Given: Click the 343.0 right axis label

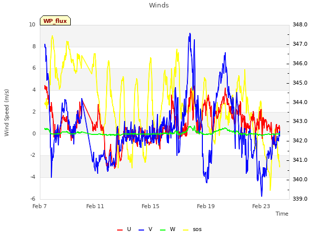Looking at the screenshot, I should point(300,121).
